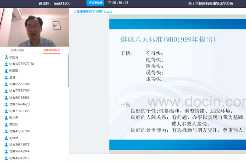Viewport: 246px width, 163px height.
Task: Click the presenter's webcam video
Action: (x=34, y=27)
